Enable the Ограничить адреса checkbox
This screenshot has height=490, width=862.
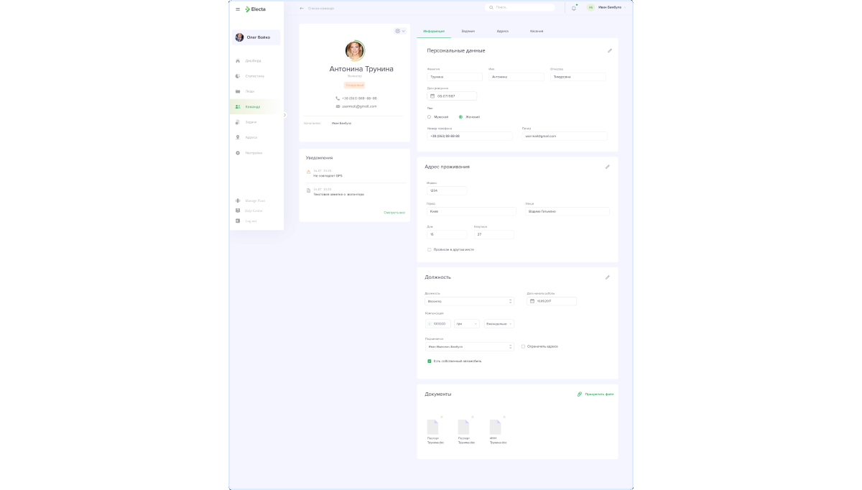(x=523, y=346)
